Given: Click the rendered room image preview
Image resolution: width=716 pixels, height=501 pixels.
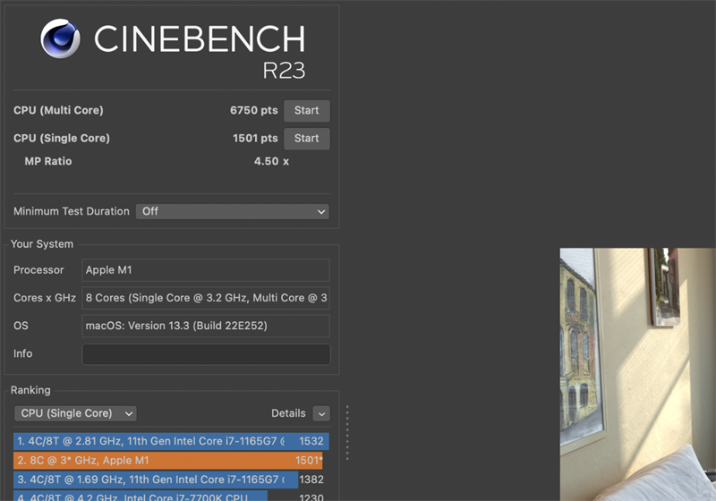Looking at the screenshot, I should [x=638, y=374].
